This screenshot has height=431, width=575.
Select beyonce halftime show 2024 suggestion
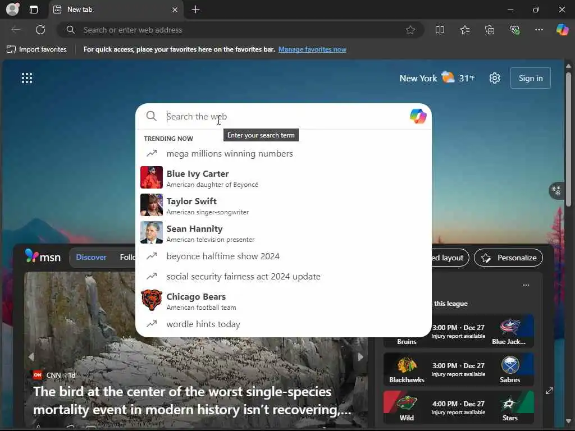284,256
